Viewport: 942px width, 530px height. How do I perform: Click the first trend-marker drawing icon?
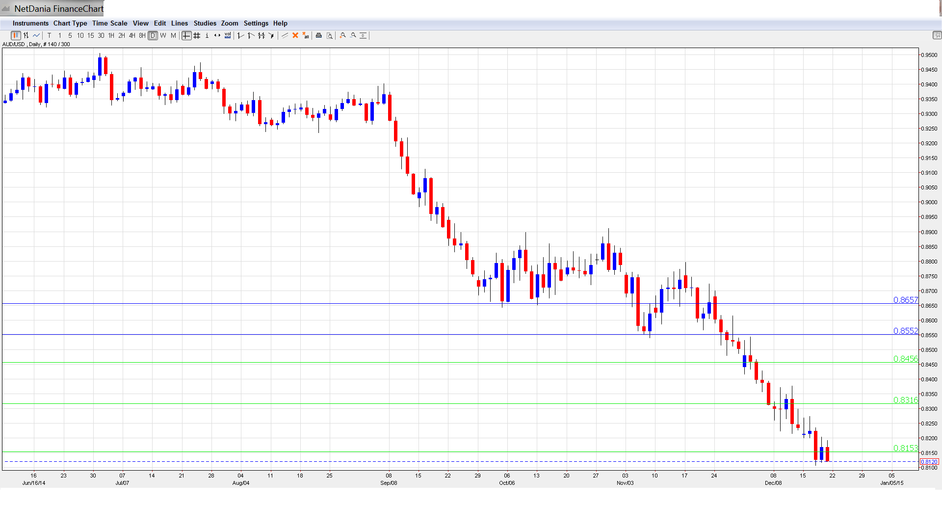241,35
